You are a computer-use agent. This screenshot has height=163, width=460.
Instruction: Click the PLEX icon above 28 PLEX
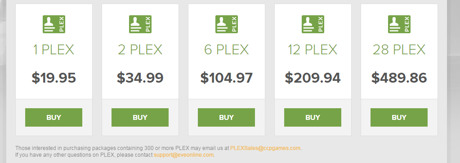399,24
